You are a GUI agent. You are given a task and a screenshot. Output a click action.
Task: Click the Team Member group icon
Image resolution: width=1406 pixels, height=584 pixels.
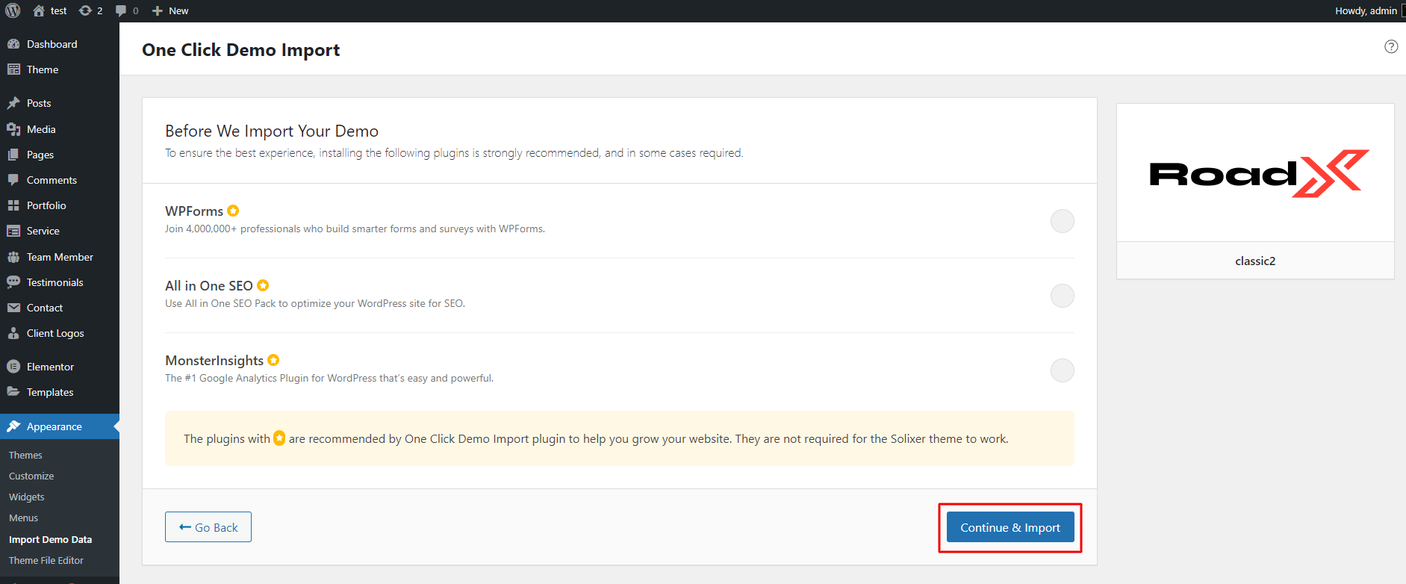click(13, 257)
